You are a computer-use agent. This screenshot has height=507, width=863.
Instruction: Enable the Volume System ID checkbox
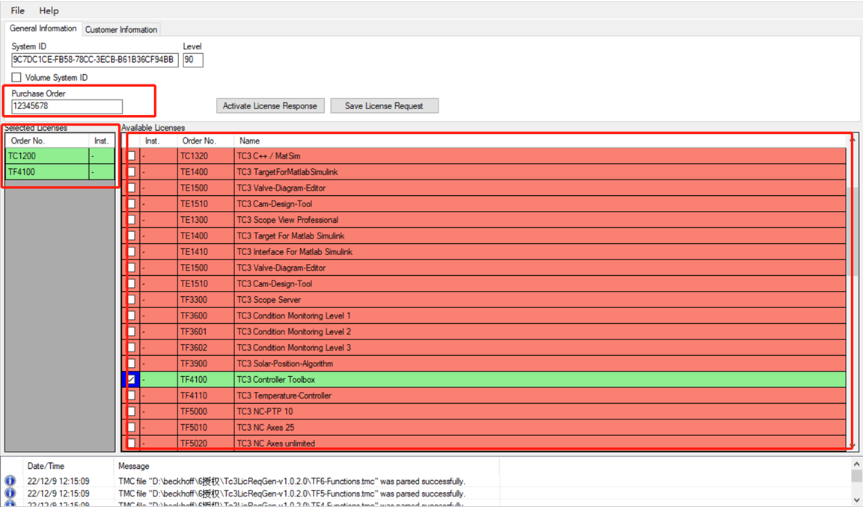pyautogui.click(x=16, y=78)
